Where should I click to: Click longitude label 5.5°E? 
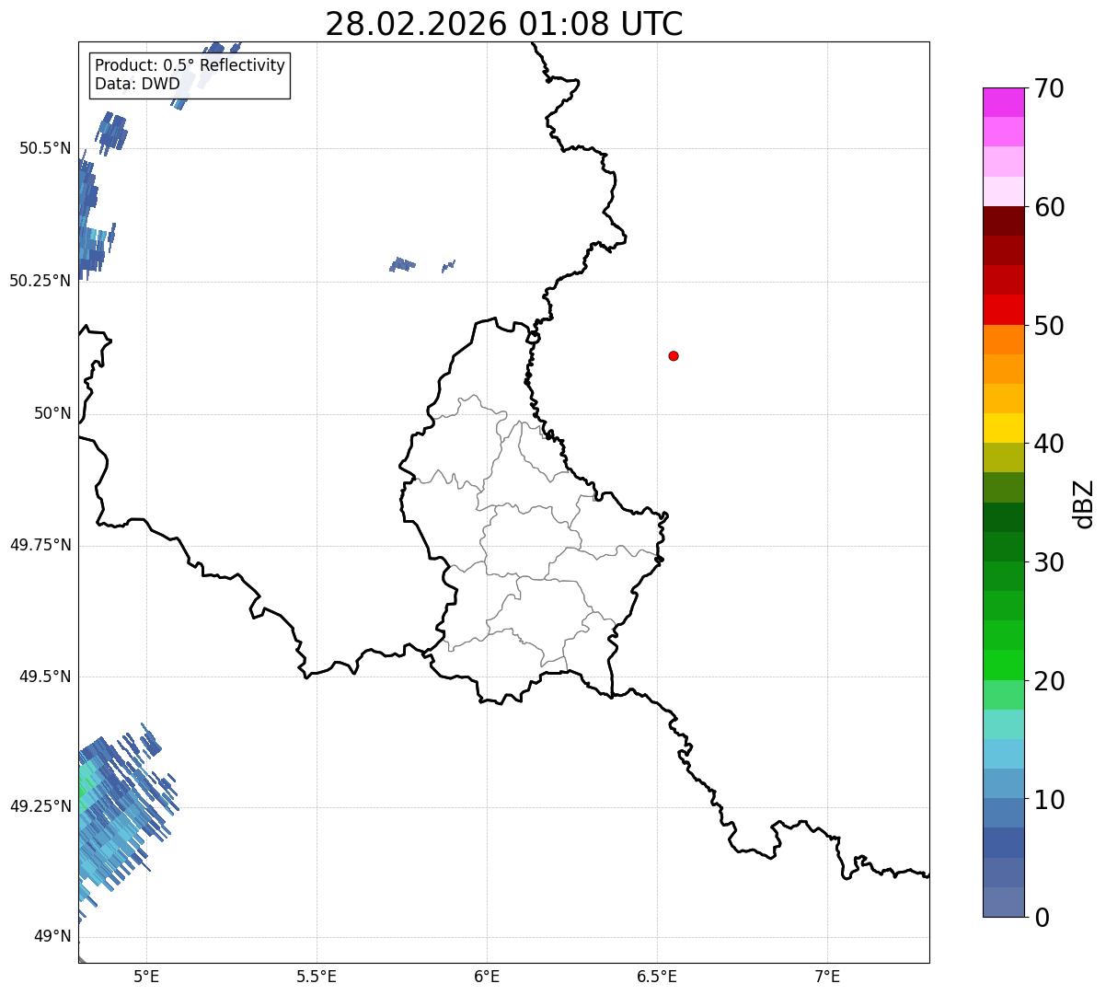(x=317, y=976)
